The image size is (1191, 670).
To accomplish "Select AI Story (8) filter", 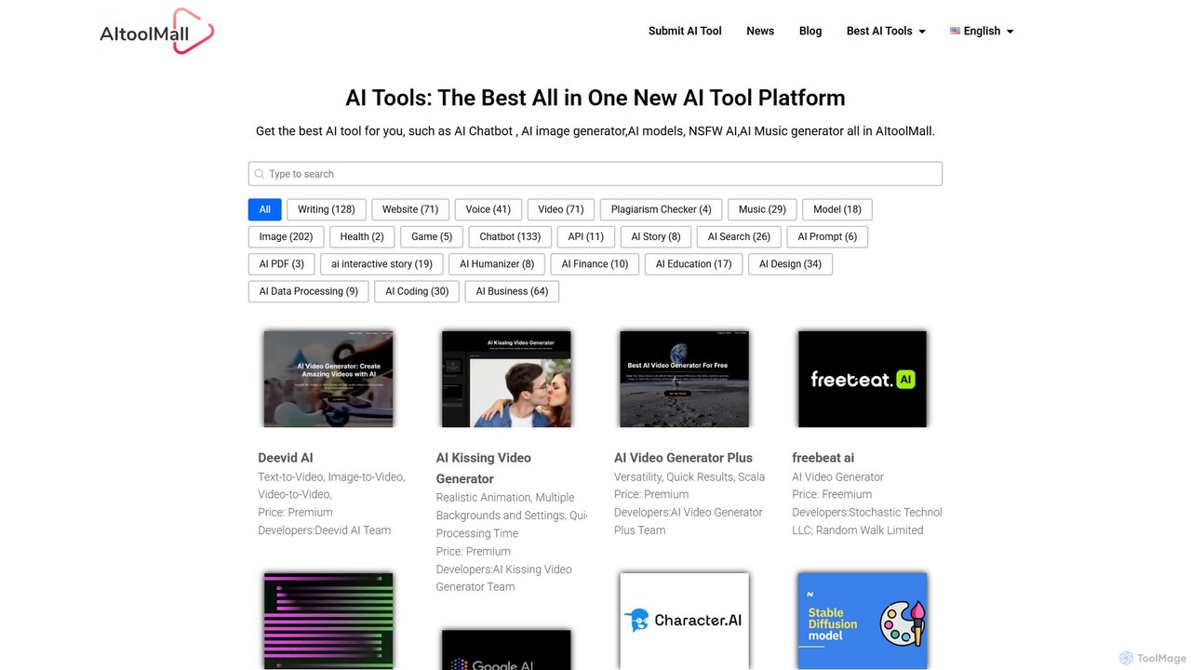I will pyautogui.click(x=656, y=236).
